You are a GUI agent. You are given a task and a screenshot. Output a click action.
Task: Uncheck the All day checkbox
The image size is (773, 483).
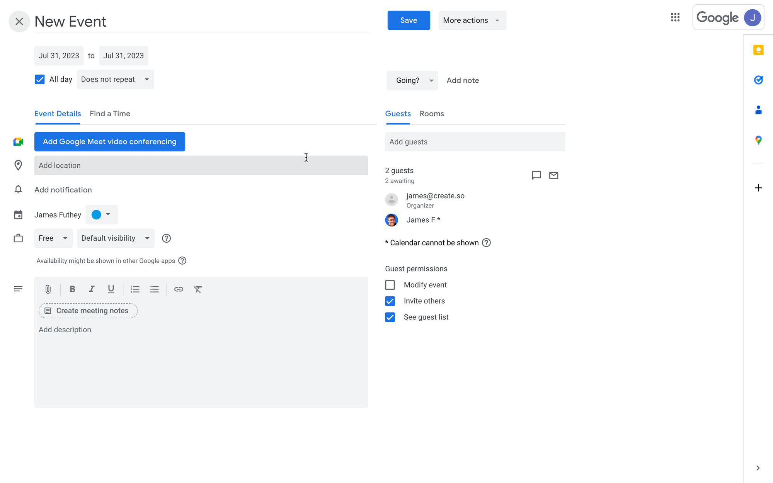(40, 80)
